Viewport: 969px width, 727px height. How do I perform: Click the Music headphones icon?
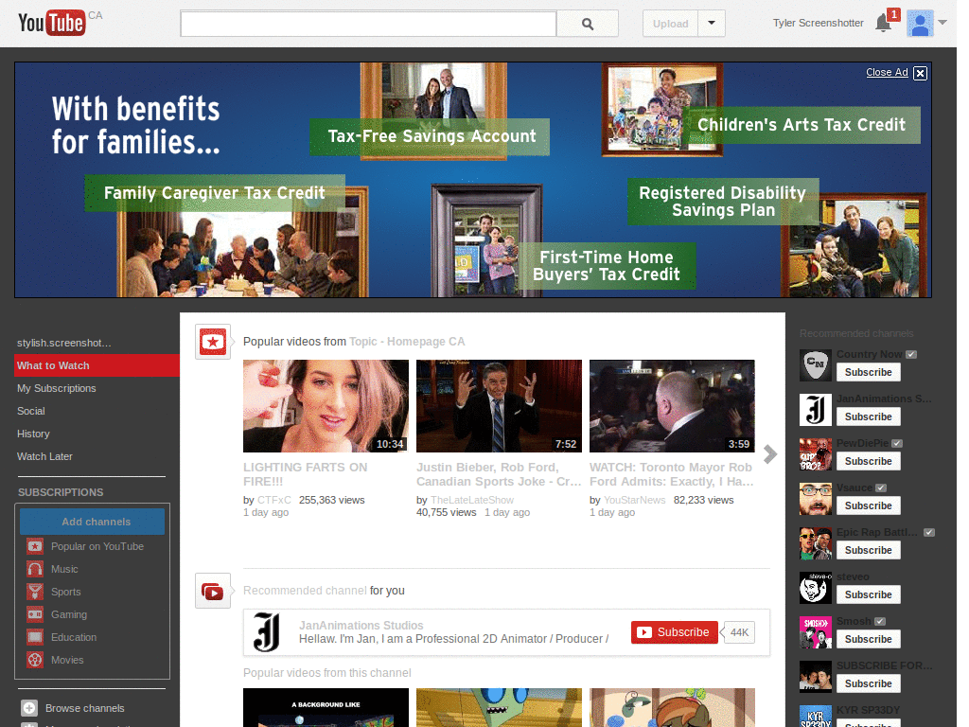click(35, 569)
